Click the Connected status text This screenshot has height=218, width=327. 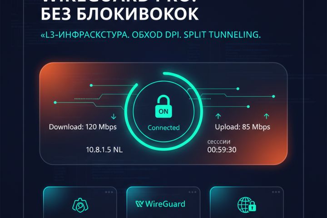163,128
